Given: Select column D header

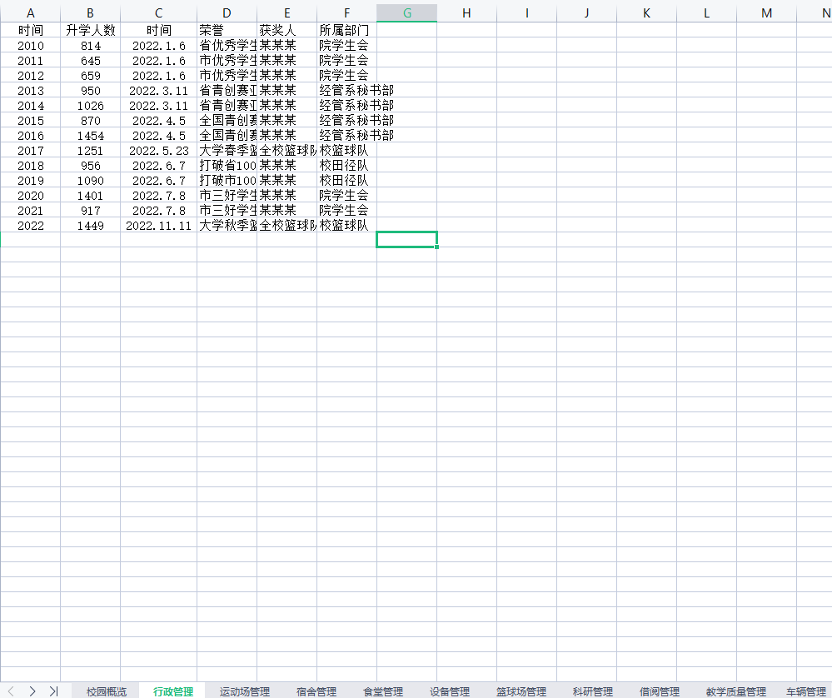Looking at the screenshot, I should pos(227,13).
